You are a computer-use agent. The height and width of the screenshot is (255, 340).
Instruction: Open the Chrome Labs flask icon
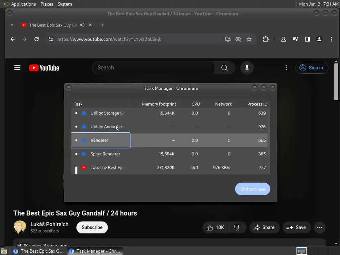[x=284, y=39]
